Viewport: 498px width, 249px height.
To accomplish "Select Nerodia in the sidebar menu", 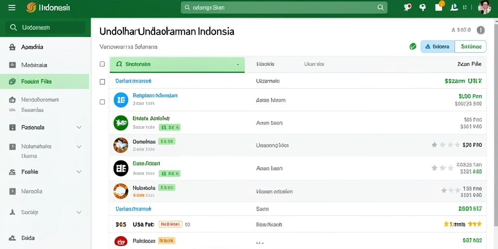I will click(x=32, y=191).
